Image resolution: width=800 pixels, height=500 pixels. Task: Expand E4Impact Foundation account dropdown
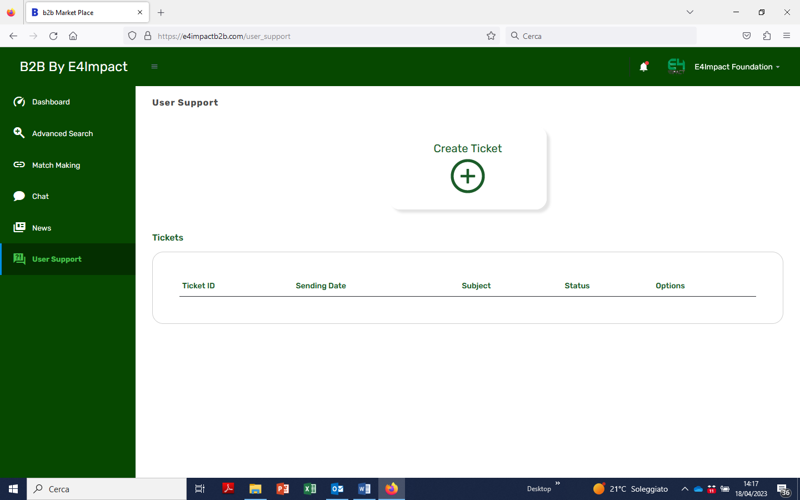pos(737,67)
